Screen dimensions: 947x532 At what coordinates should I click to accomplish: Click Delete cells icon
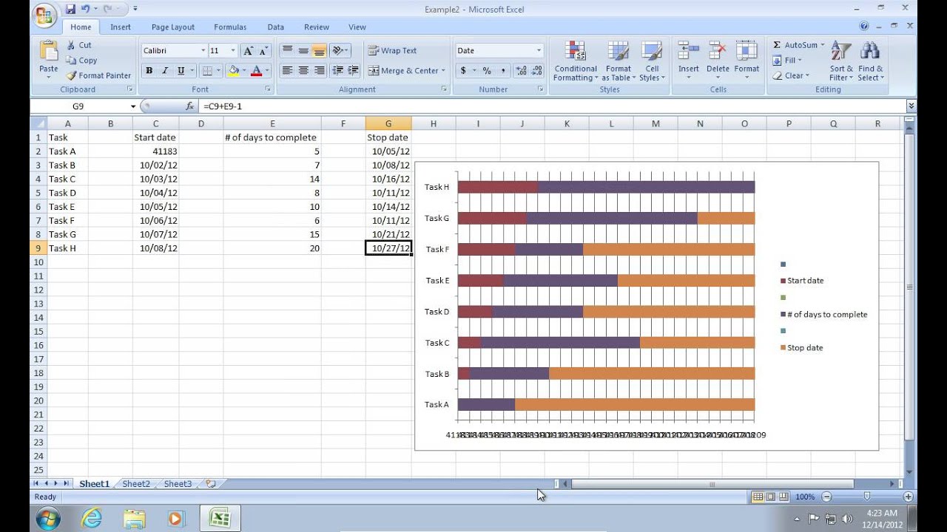718,51
